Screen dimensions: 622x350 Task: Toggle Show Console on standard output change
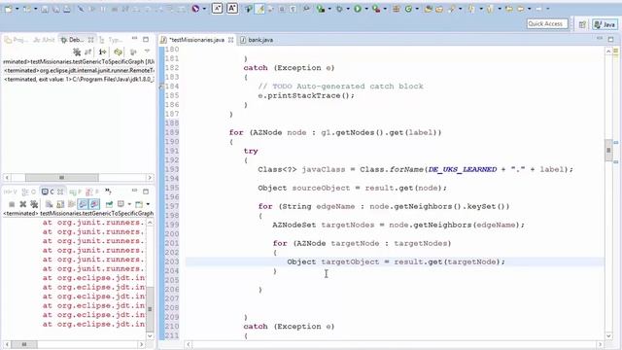coord(83,204)
